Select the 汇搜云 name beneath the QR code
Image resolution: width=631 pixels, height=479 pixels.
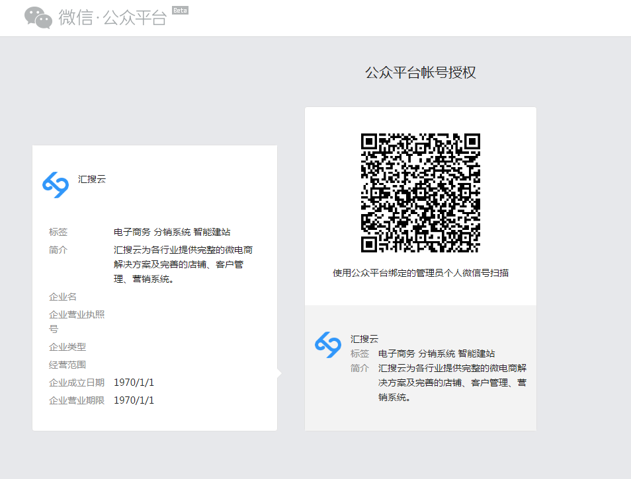coord(364,339)
